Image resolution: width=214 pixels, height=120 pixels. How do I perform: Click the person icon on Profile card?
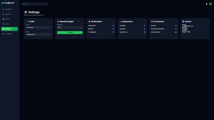(27, 21)
